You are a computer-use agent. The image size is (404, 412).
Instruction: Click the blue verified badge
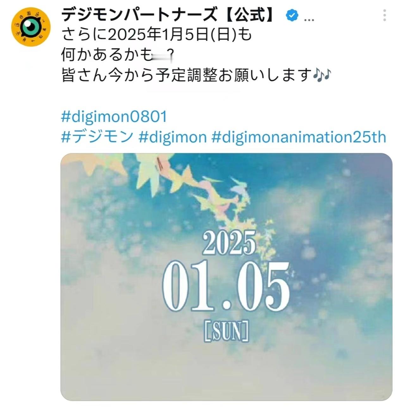click(292, 15)
